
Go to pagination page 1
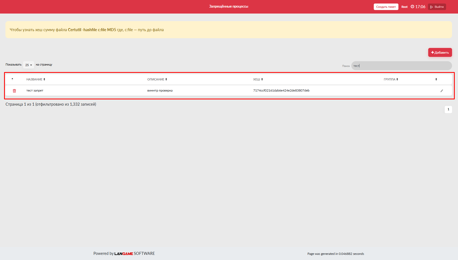pyautogui.click(x=448, y=109)
